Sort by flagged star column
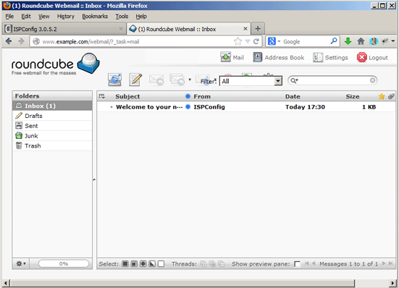Viewport: 399px width, 288px height. 381,96
